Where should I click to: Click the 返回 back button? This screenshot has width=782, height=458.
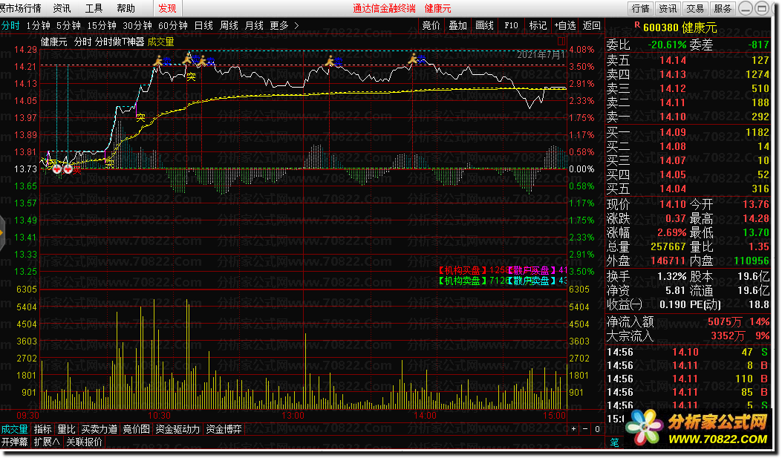point(592,25)
